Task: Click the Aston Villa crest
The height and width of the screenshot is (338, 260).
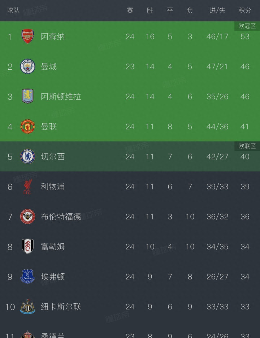Action: coord(28,97)
